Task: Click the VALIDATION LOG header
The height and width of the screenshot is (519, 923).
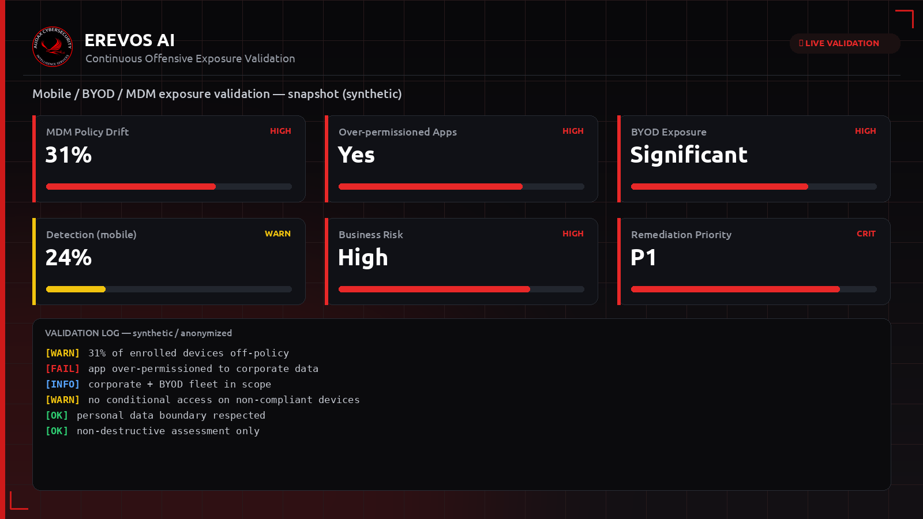Action: (x=138, y=333)
